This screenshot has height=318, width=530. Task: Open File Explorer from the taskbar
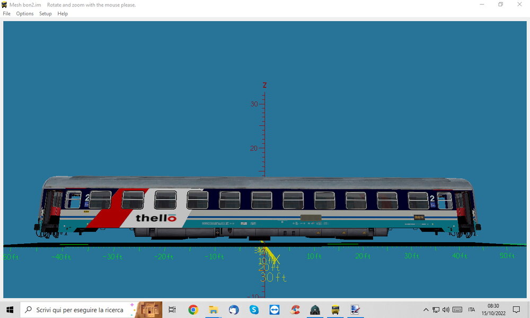(213, 310)
